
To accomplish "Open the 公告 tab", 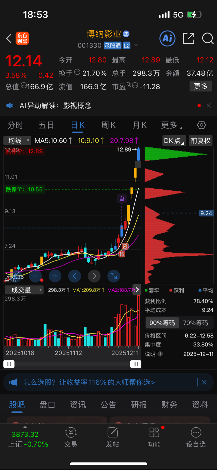I will pos(108,405).
